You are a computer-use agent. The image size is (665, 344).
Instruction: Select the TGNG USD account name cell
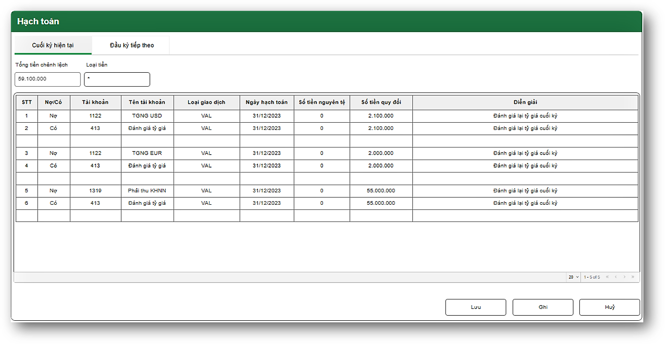(x=147, y=116)
